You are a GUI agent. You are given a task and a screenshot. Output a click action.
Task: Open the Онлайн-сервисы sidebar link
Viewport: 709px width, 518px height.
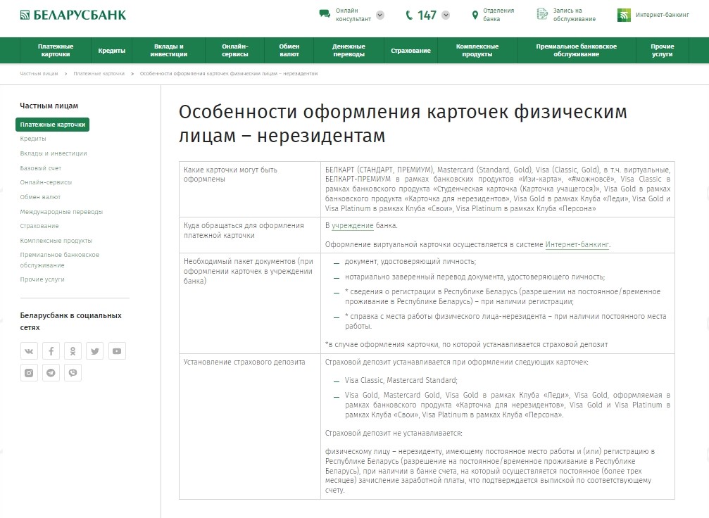tap(46, 182)
